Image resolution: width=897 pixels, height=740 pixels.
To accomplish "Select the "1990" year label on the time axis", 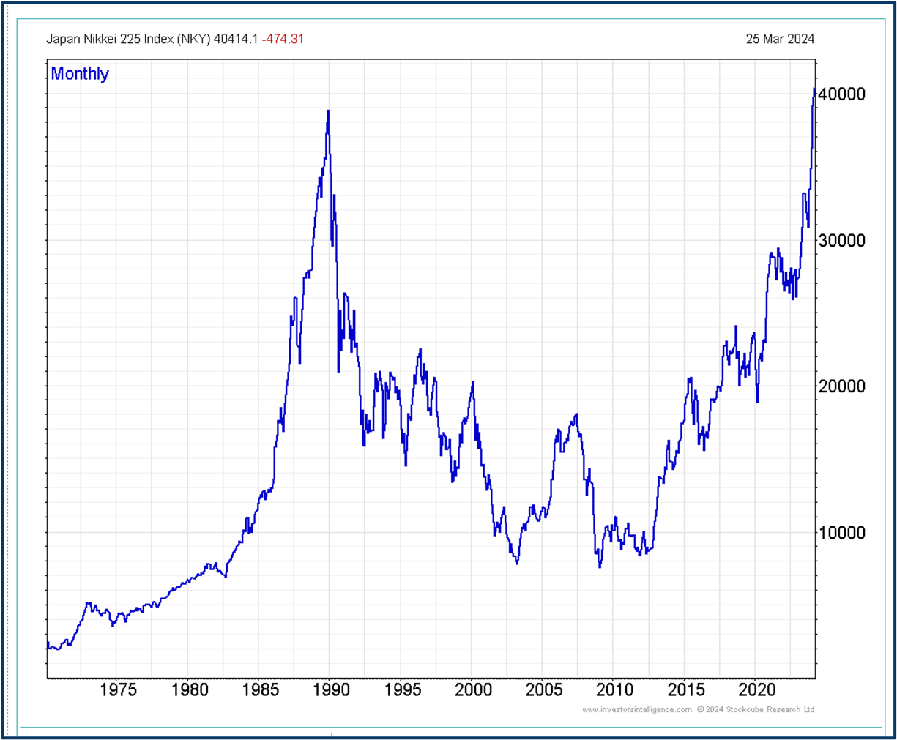I will coord(331,689).
